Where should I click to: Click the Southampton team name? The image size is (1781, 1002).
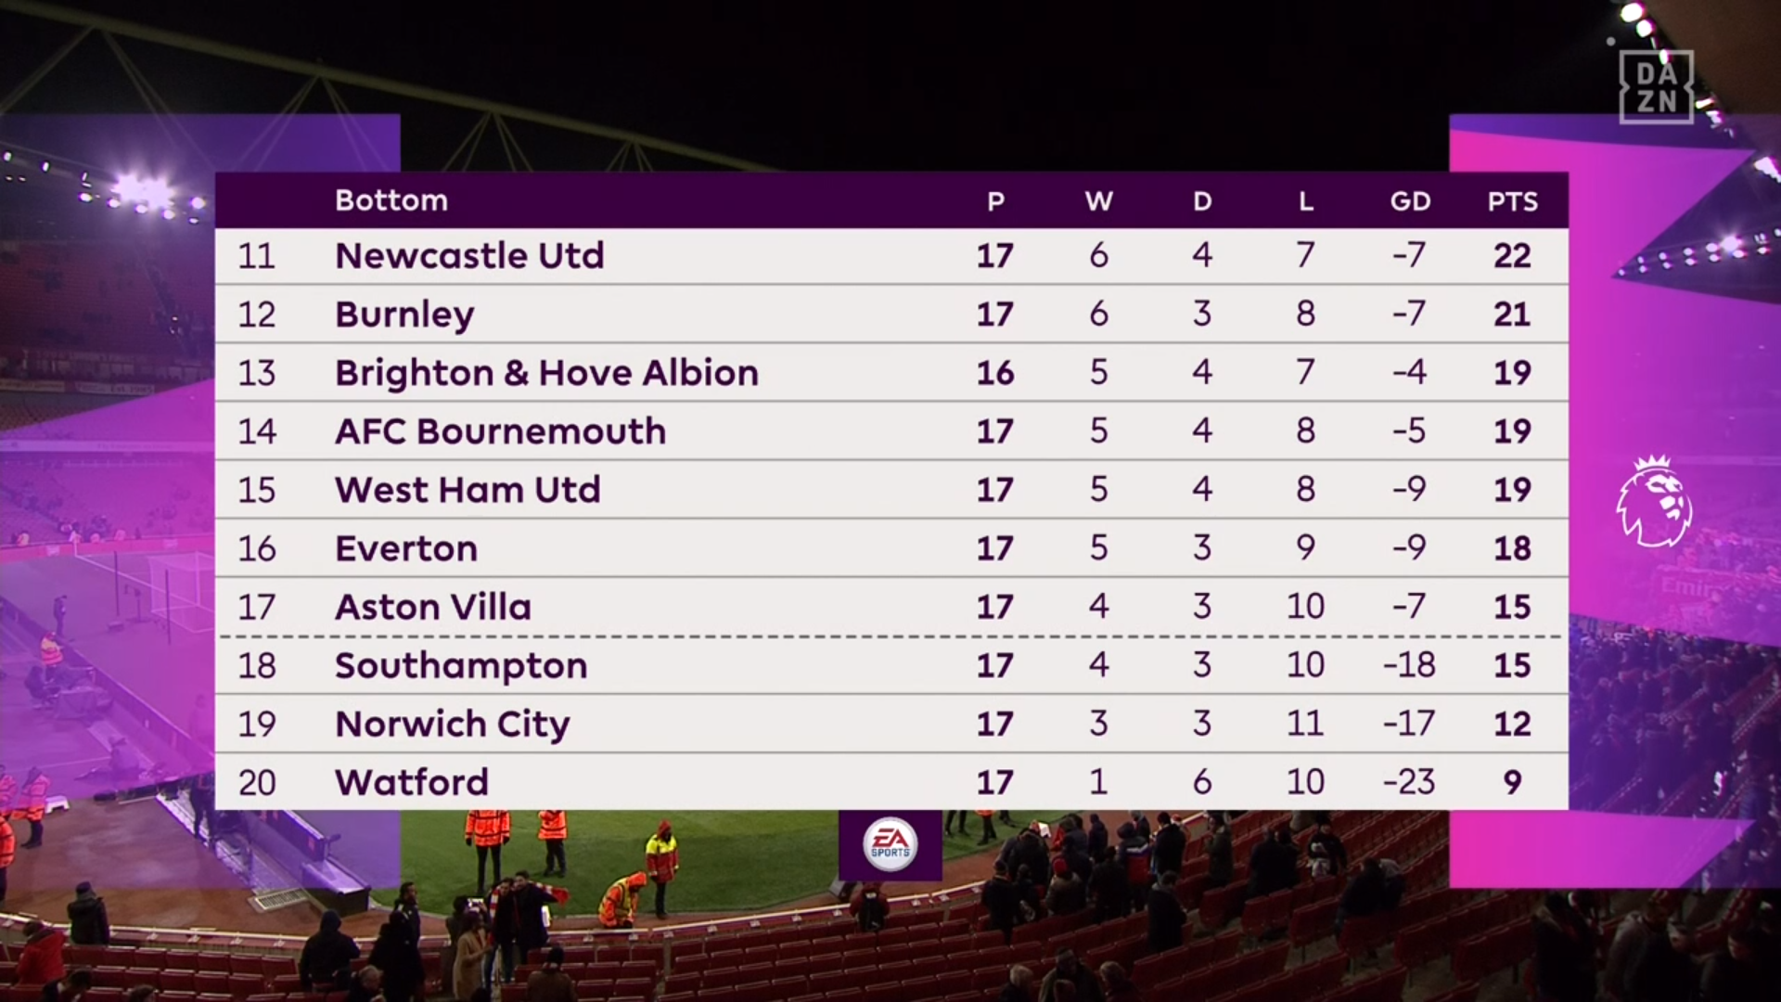461,665
